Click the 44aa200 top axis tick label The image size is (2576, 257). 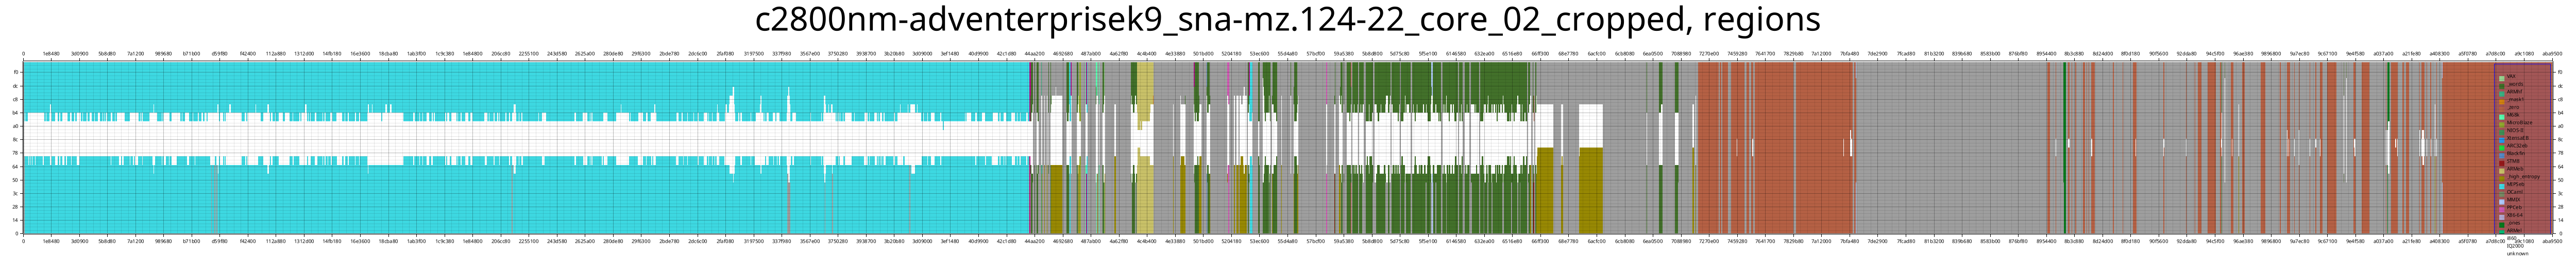1034,55
